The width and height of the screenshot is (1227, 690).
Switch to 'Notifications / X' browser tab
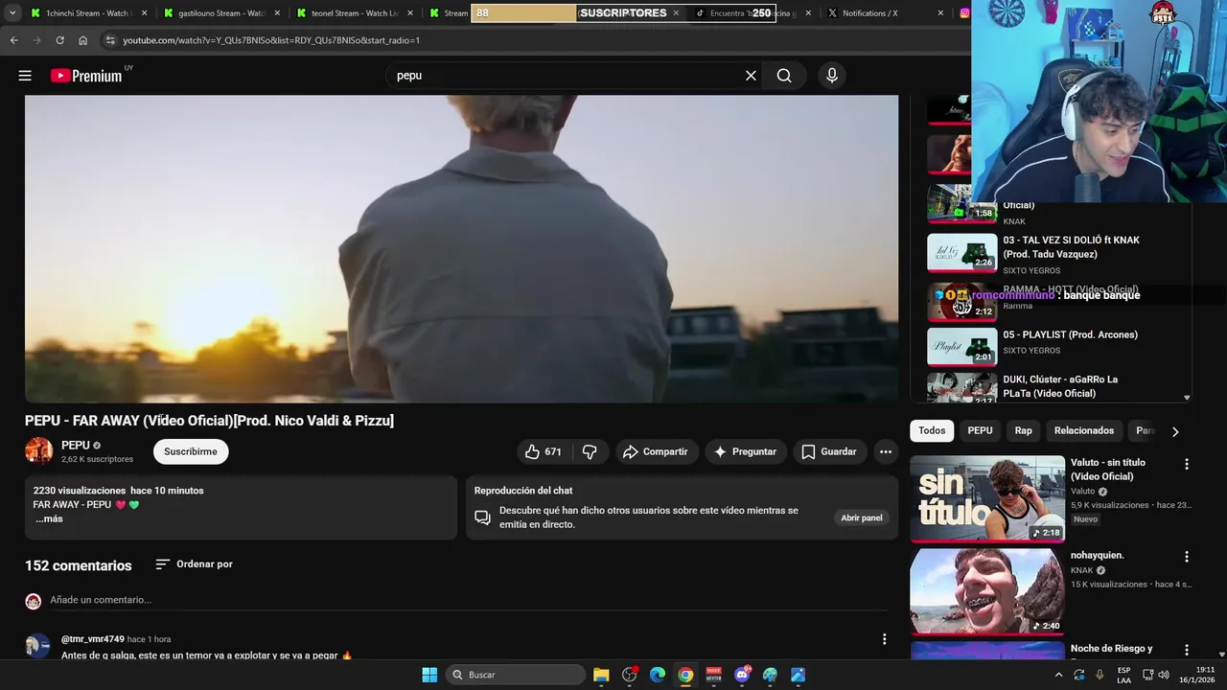pyautogui.click(x=870, y=13)
